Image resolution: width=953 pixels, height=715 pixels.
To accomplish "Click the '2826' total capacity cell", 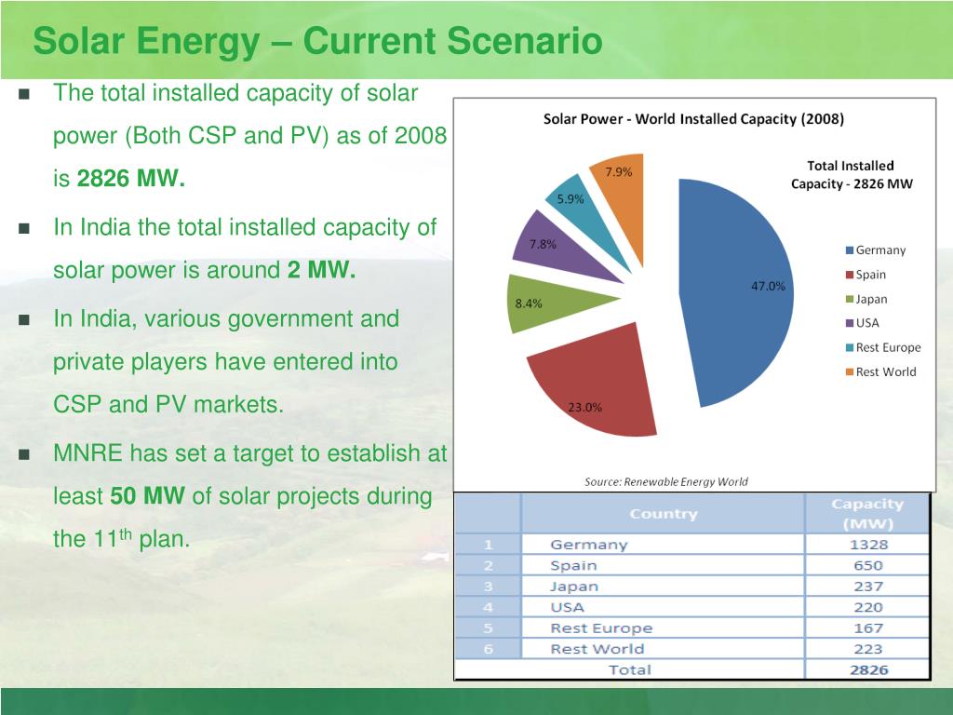I will tap(868, 670).
